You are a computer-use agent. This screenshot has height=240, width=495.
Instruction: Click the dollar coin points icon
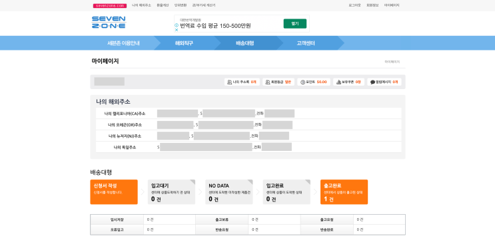[302, 82]
